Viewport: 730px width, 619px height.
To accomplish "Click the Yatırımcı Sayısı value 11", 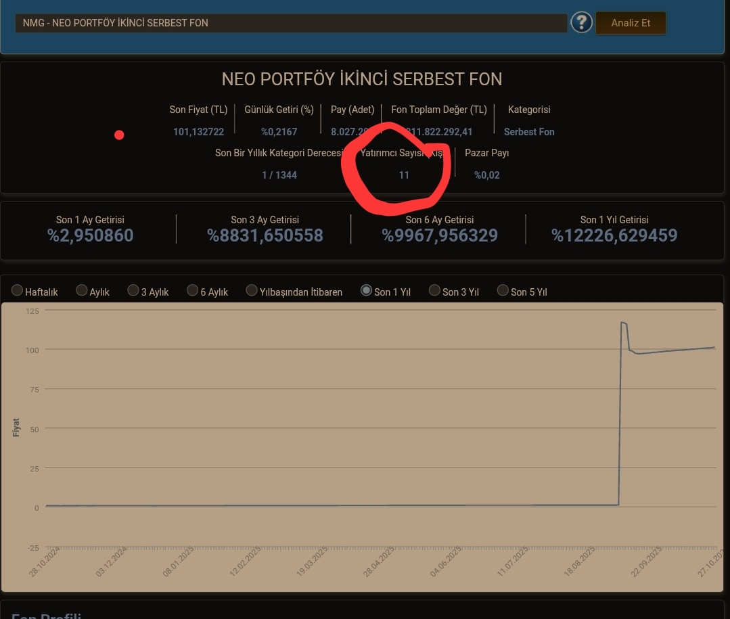I will point(404,175).
